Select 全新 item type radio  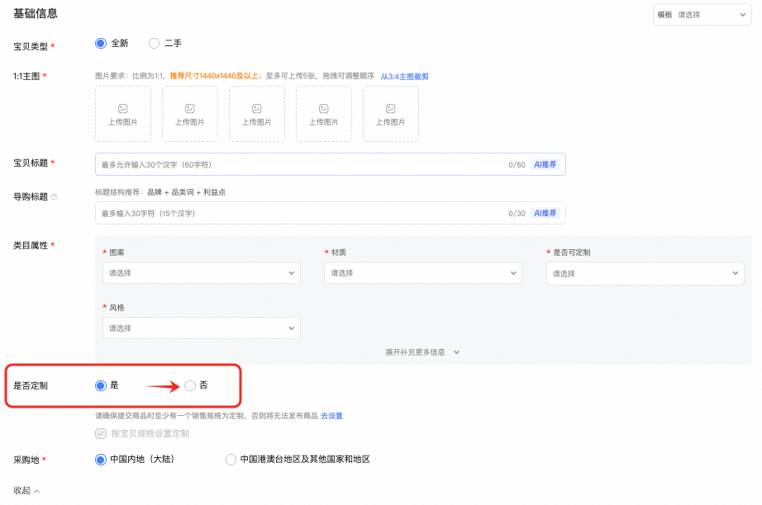point(101,44)
